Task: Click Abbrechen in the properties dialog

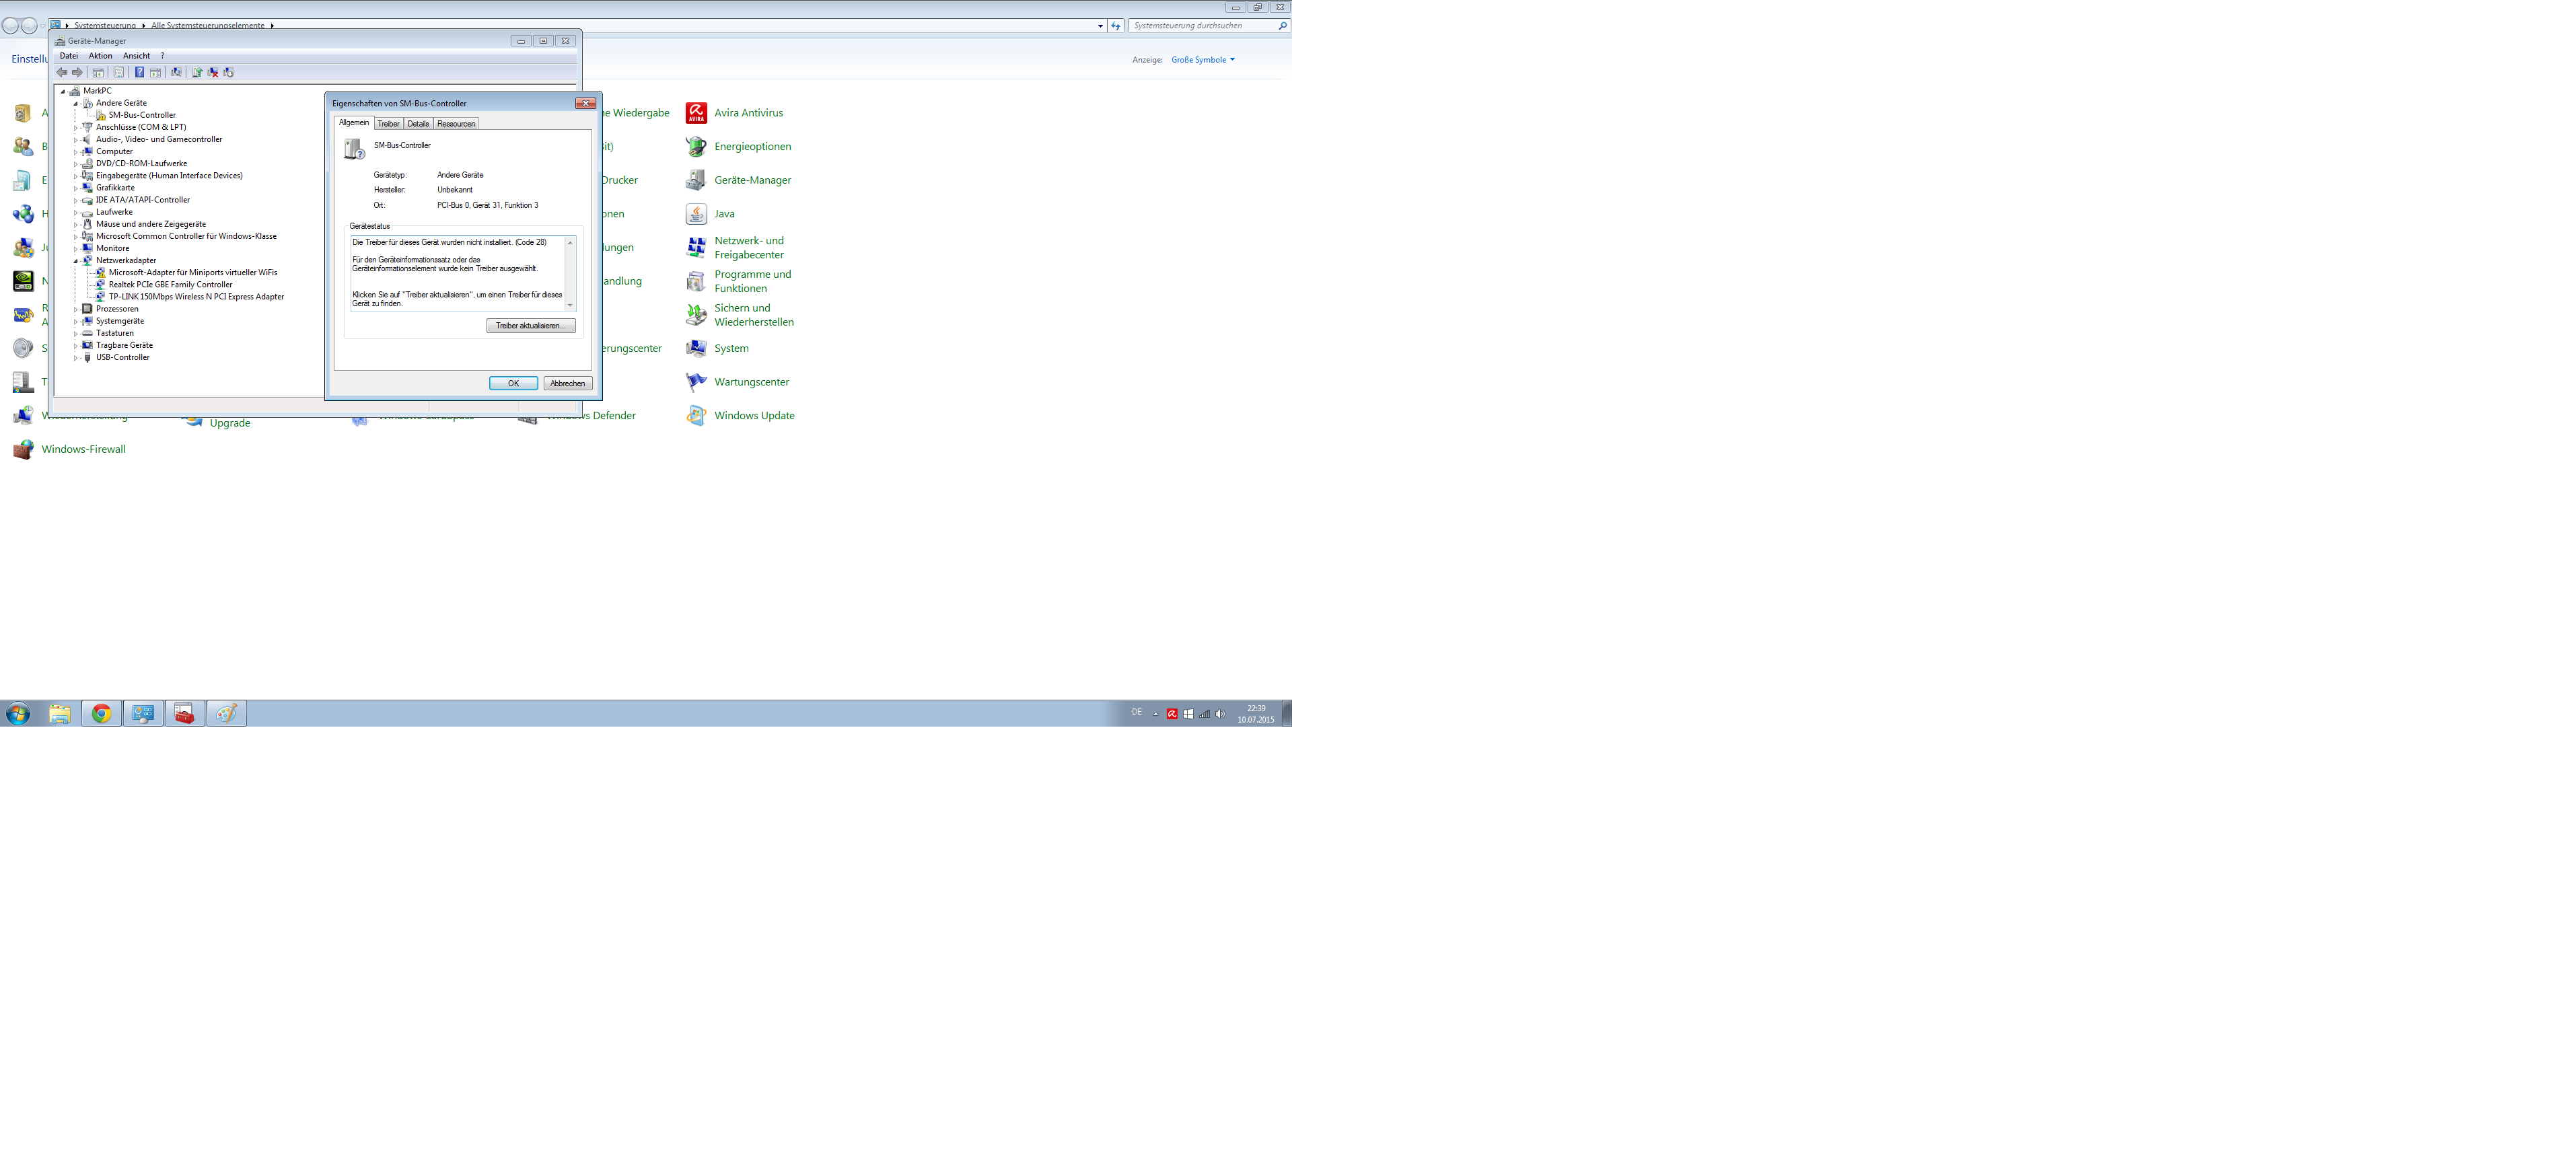Action: (567, 384)
